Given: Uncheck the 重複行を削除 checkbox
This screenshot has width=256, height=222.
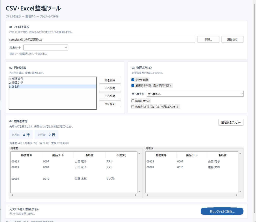Looking at the screenshot, I should tap(133, 86).
